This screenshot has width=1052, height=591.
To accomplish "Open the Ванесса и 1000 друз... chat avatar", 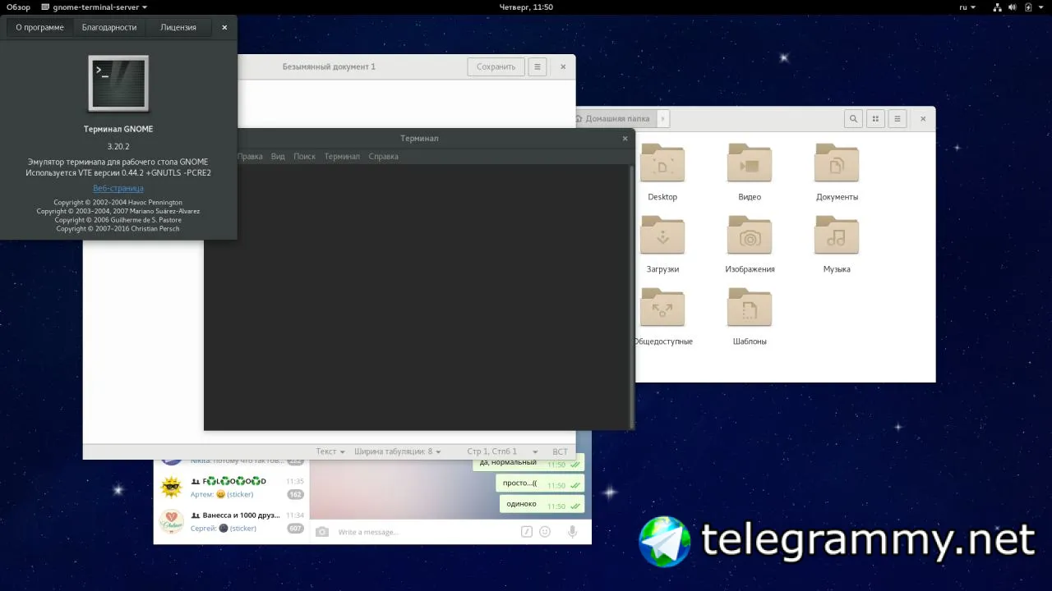I will pyautogui.click(x=171, y=521).
